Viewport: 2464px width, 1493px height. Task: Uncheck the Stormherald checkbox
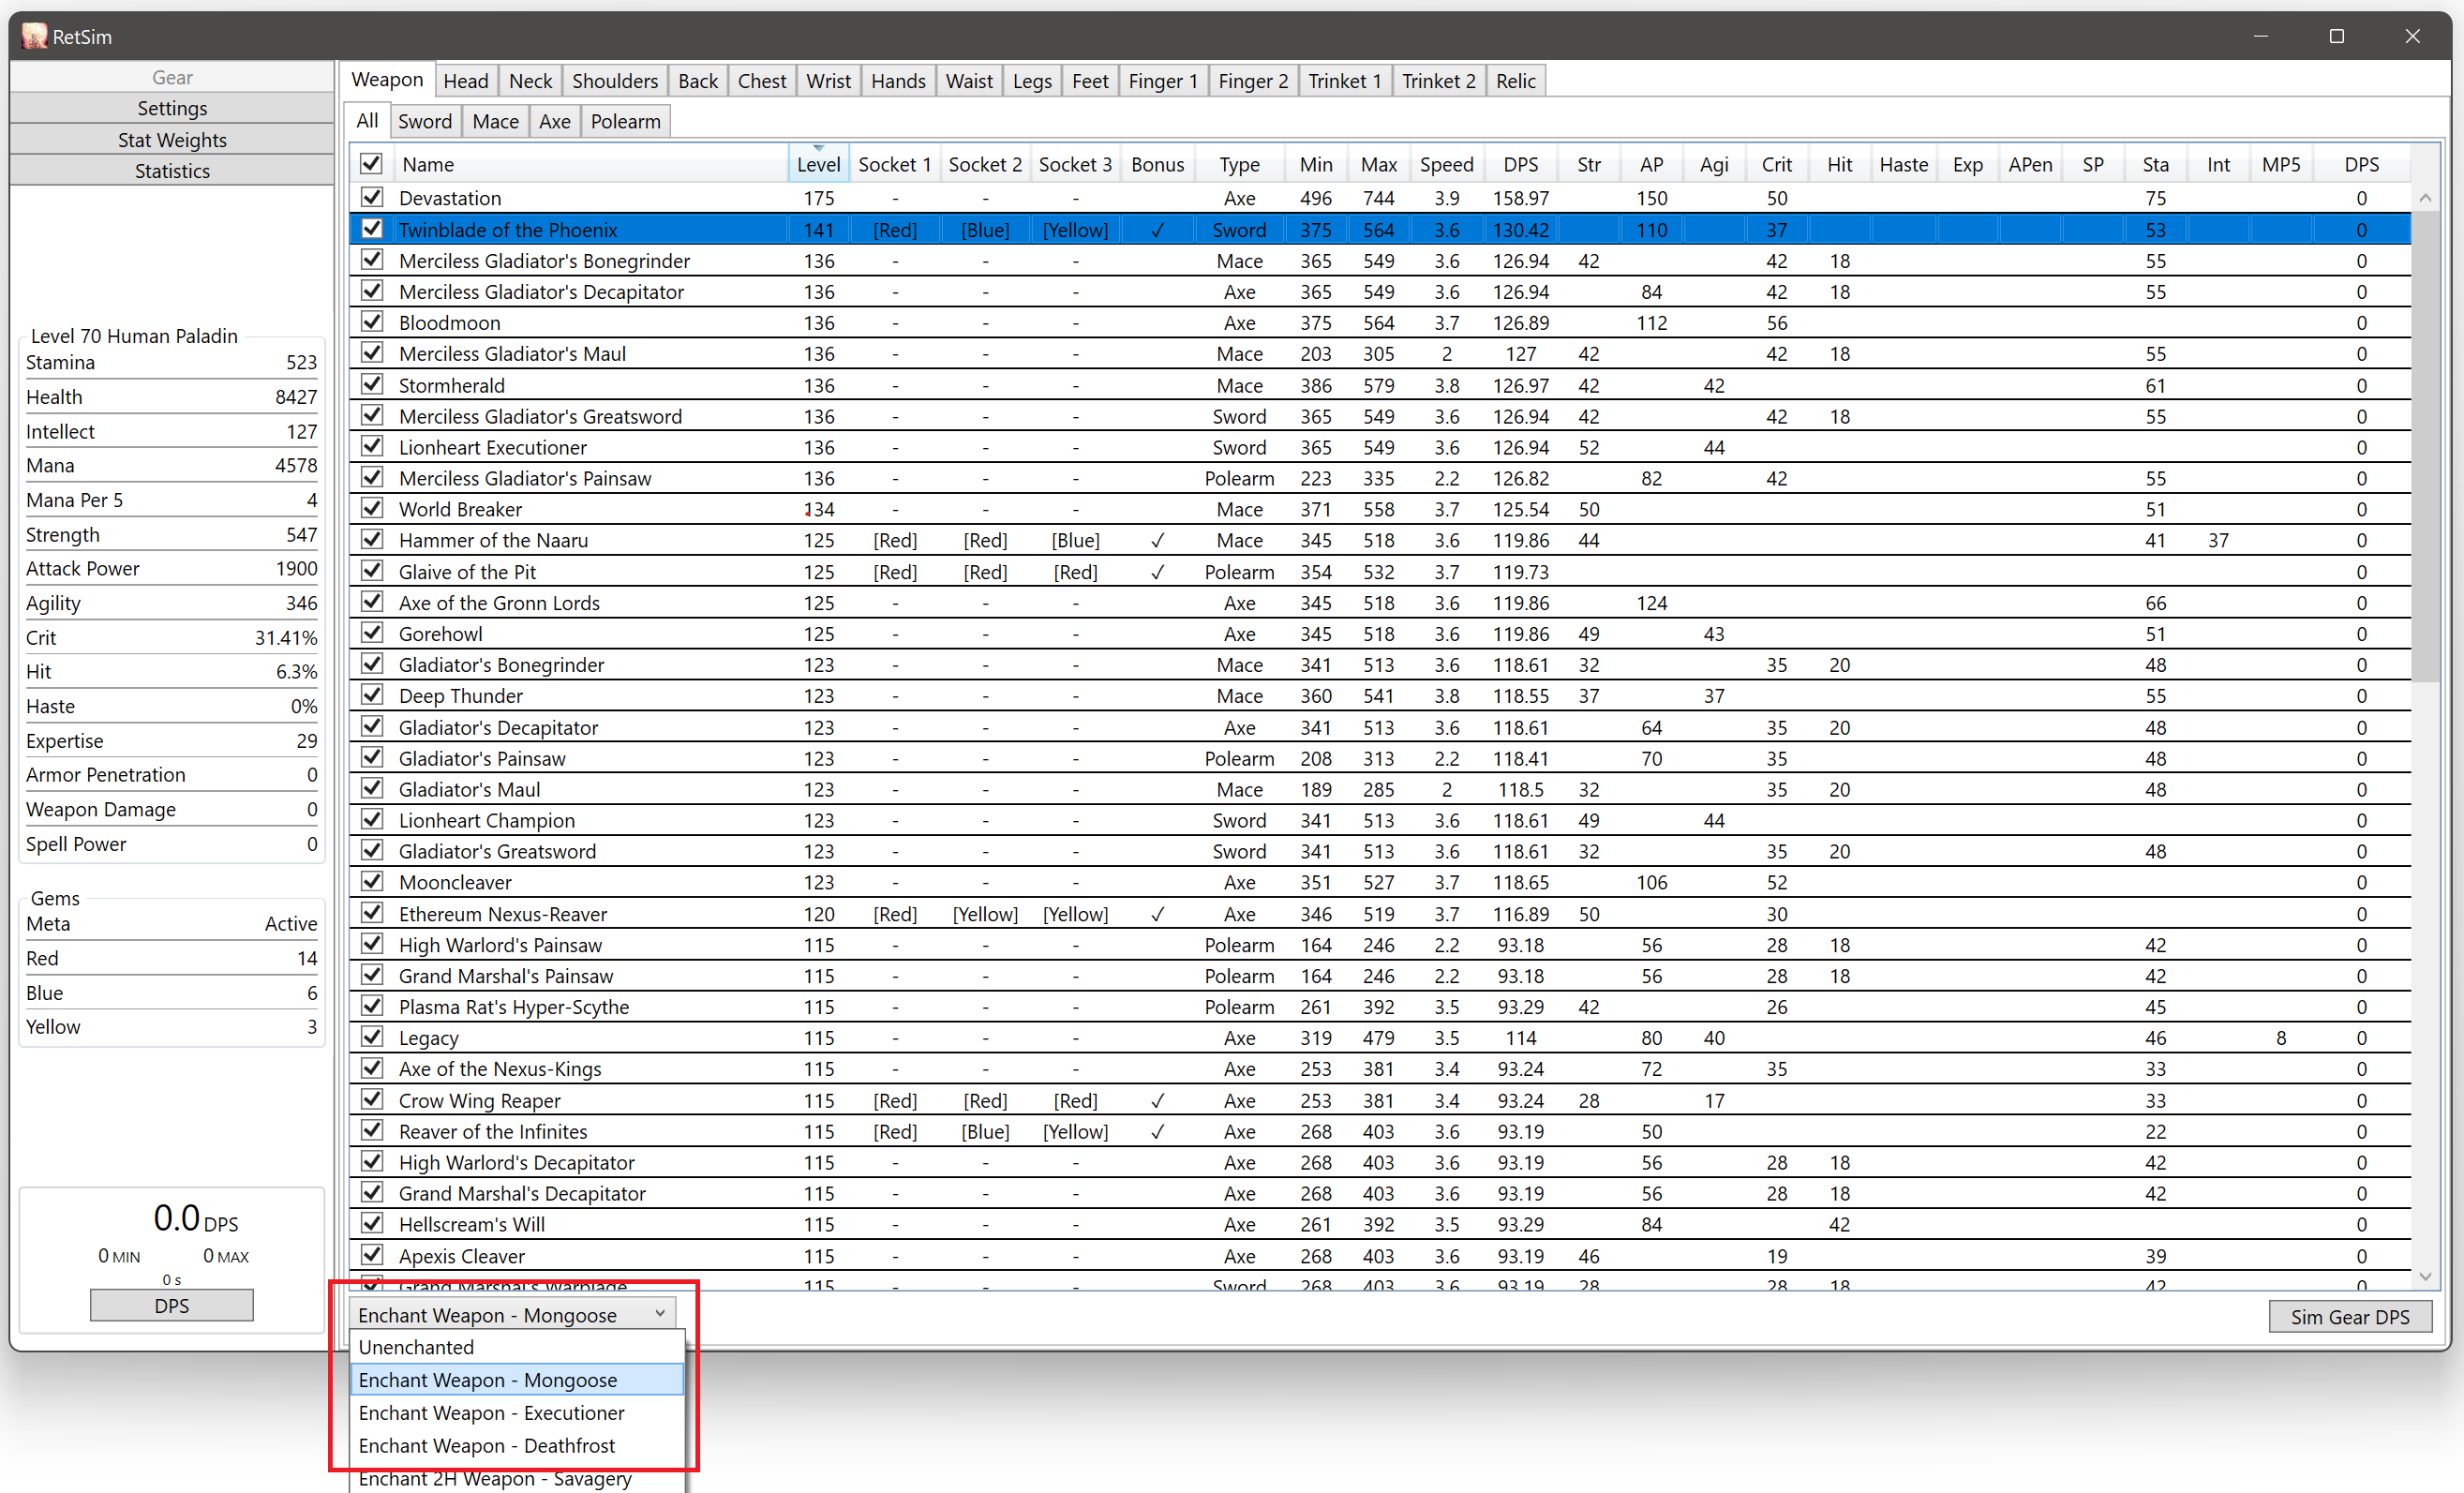(x=371, y=385)
